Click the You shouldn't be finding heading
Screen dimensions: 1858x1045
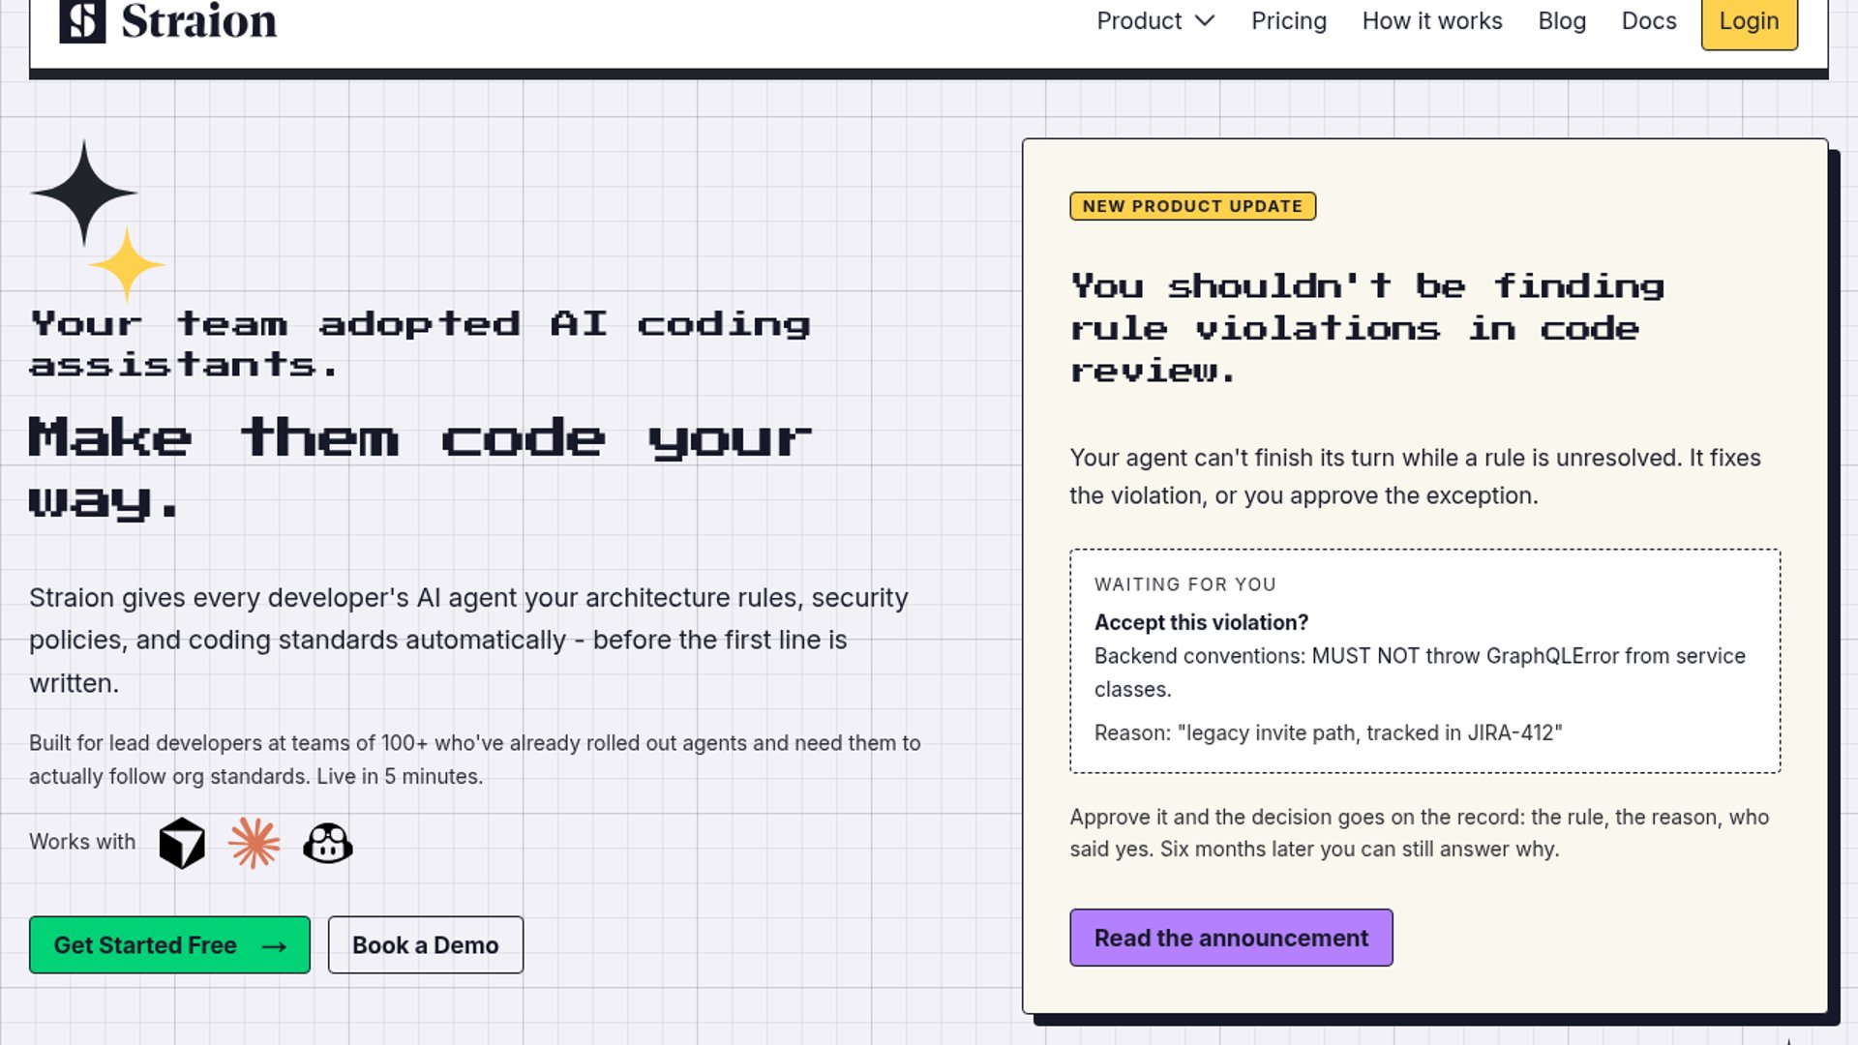(x=1367, y=328)
